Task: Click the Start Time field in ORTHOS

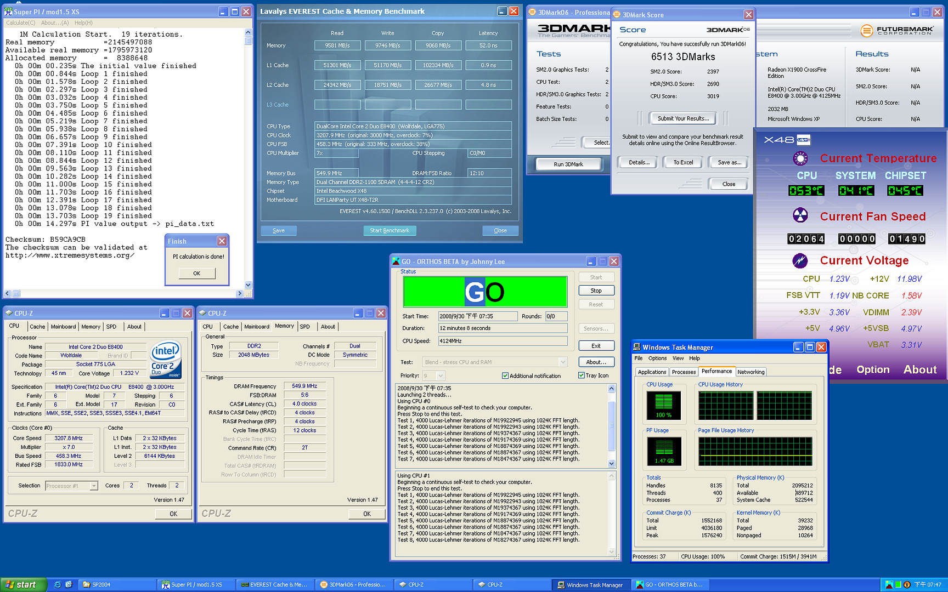Action: click(477, 316)
